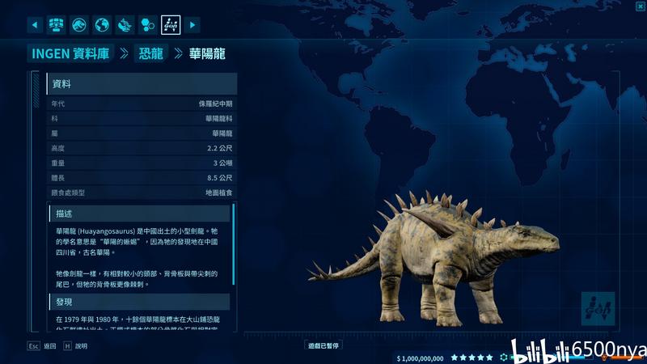Go to the previous database category arrow

(35, 25)
